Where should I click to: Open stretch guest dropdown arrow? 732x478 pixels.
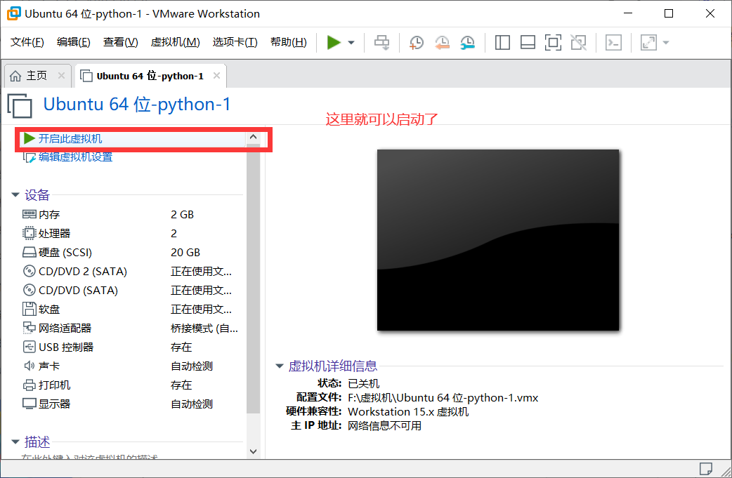tap(666, 42)
